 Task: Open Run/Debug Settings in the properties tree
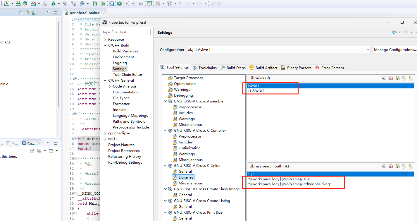(x=125, y=162)
